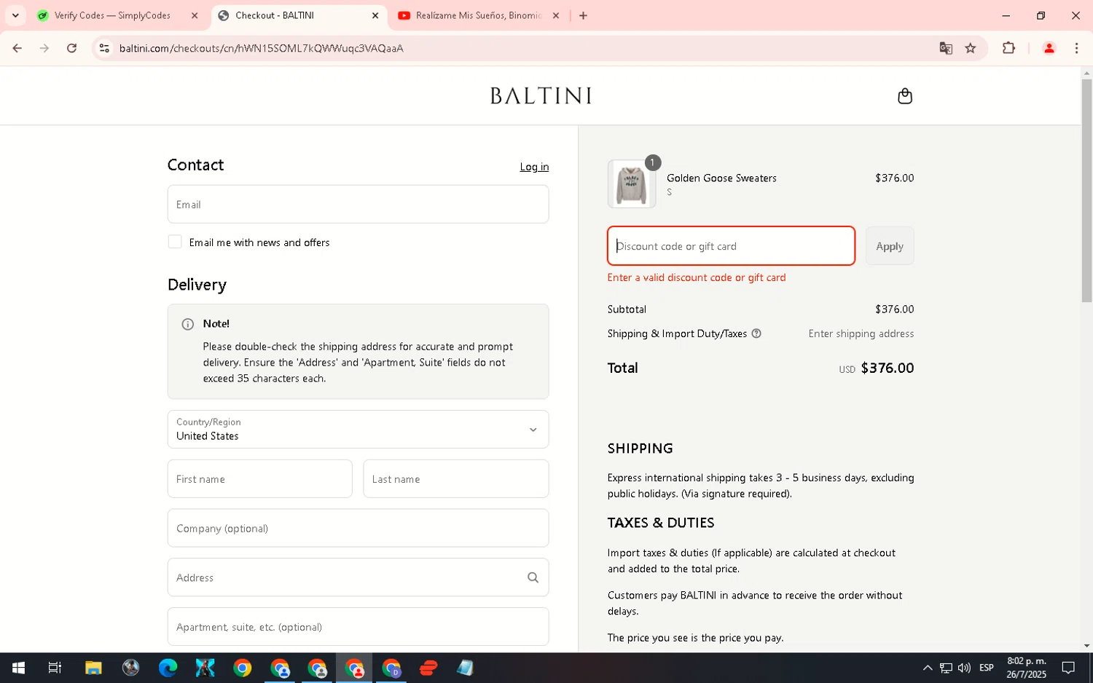The height and width of the screenshot is (683, 1093).
Task: Open a new browser tab
Action: [583, 15]
